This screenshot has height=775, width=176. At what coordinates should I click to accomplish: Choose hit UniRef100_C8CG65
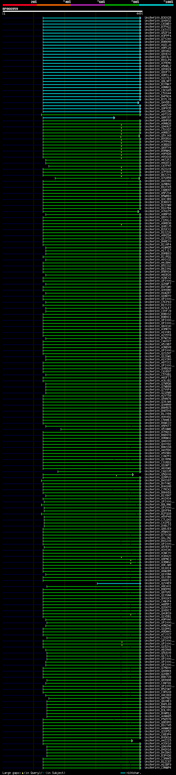pos(158,90)
